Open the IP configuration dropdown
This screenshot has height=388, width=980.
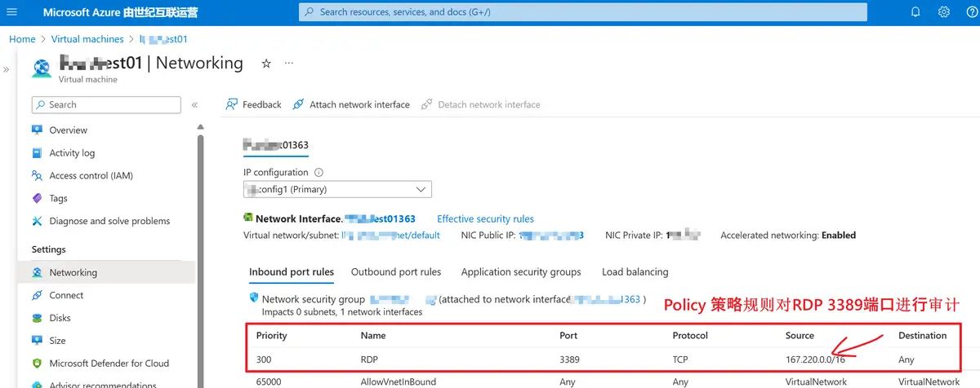click(x=337, y=189)
